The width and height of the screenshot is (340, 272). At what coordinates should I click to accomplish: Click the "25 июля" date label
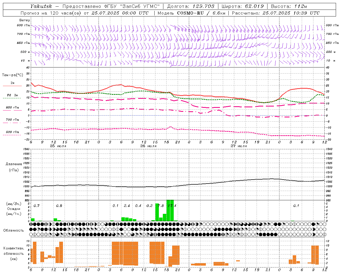58,146
